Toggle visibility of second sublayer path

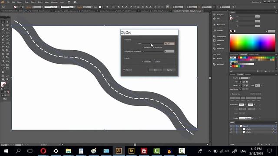click(232, 132)
